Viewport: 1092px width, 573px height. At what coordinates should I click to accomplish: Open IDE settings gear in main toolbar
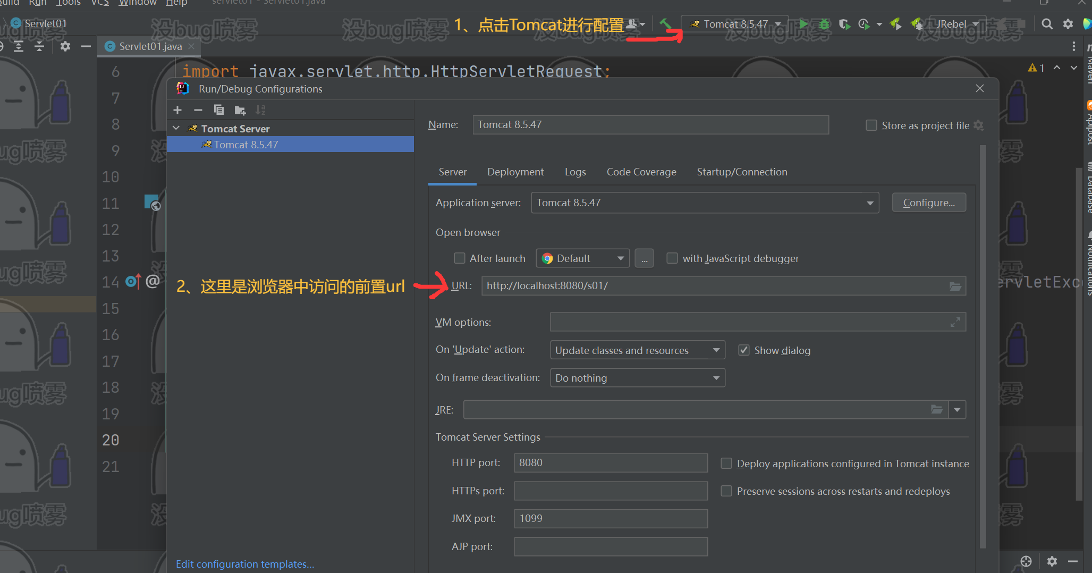coord(1068,24)
